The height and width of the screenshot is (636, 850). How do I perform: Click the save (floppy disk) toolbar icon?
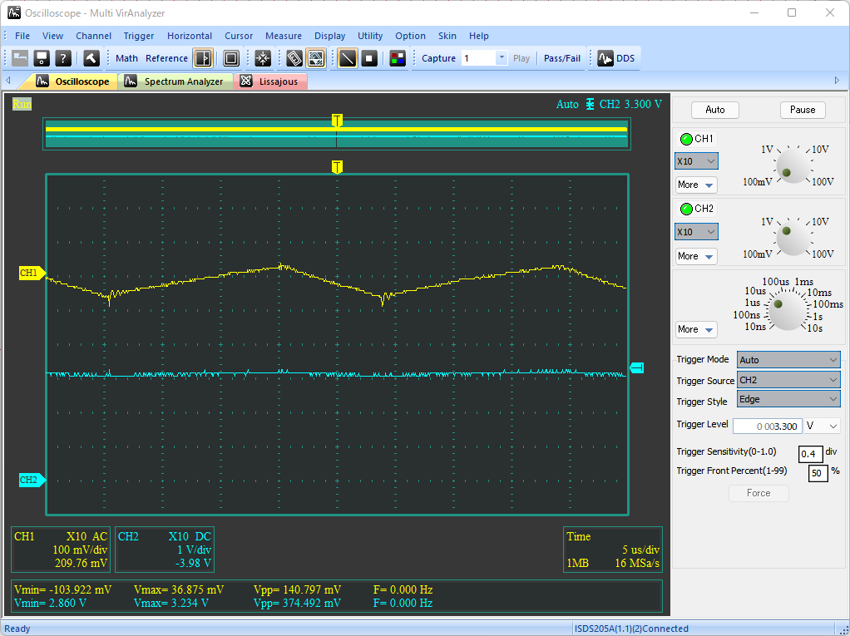[41, 58]
